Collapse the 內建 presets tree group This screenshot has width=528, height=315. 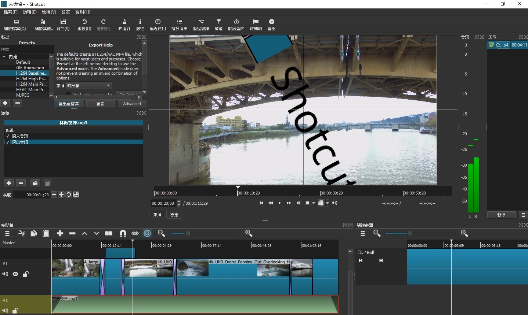pyautogui.click(x=4, y=56)
